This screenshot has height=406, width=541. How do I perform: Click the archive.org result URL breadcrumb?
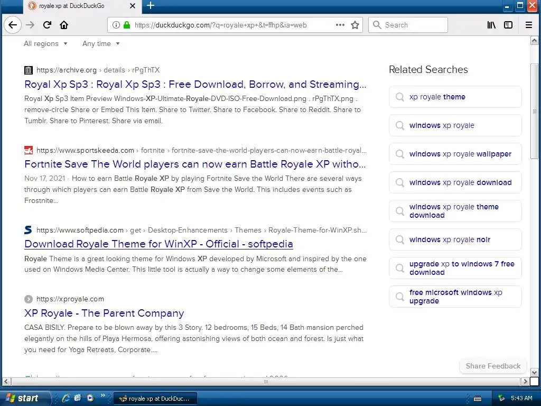pos(98,70)
